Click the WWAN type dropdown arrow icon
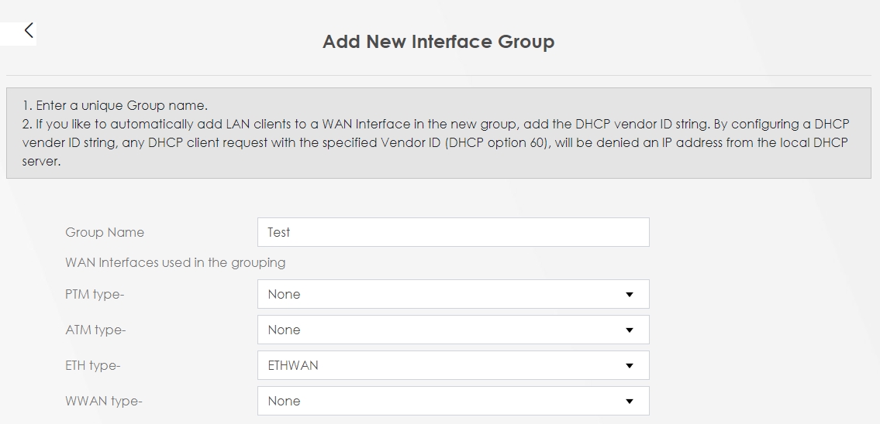The image size is (880, 424). click(629, 402)
